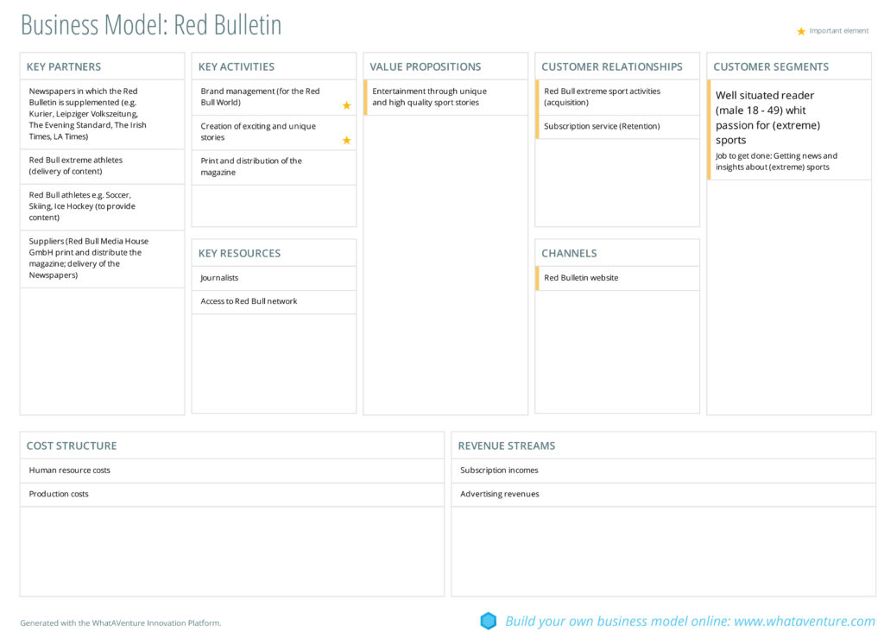This screenshot has height=632, width=884.
Task: Select the CUSTOMER SEGMENTS header
Action: click(x=771, y=66)
